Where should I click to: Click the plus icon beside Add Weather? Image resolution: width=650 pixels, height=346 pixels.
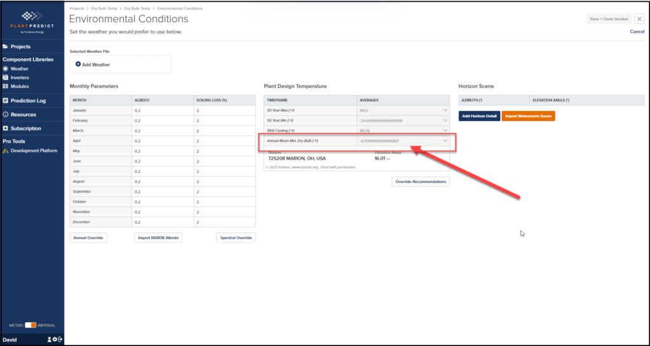(78, 65)
